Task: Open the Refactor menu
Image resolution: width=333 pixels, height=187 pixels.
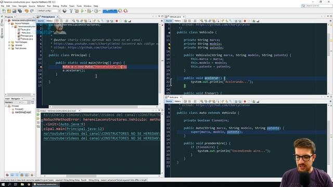Action: pyautogui.click(x=41, y=6)
